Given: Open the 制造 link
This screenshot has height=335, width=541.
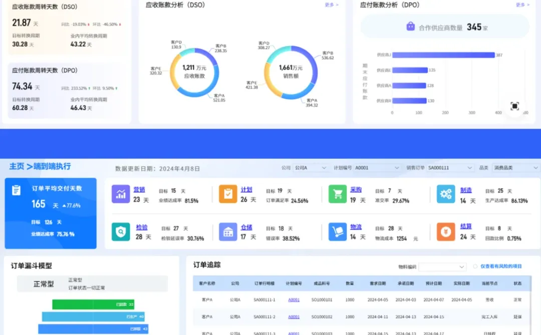Looking at the screenshot, I should [466, 190].
